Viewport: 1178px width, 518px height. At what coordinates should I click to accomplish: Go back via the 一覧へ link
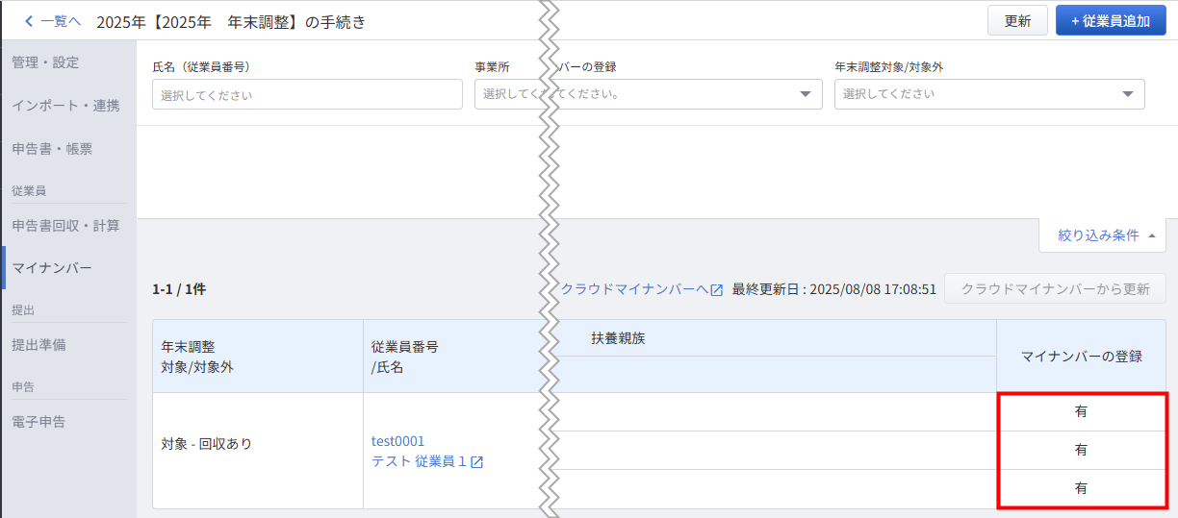53,20
